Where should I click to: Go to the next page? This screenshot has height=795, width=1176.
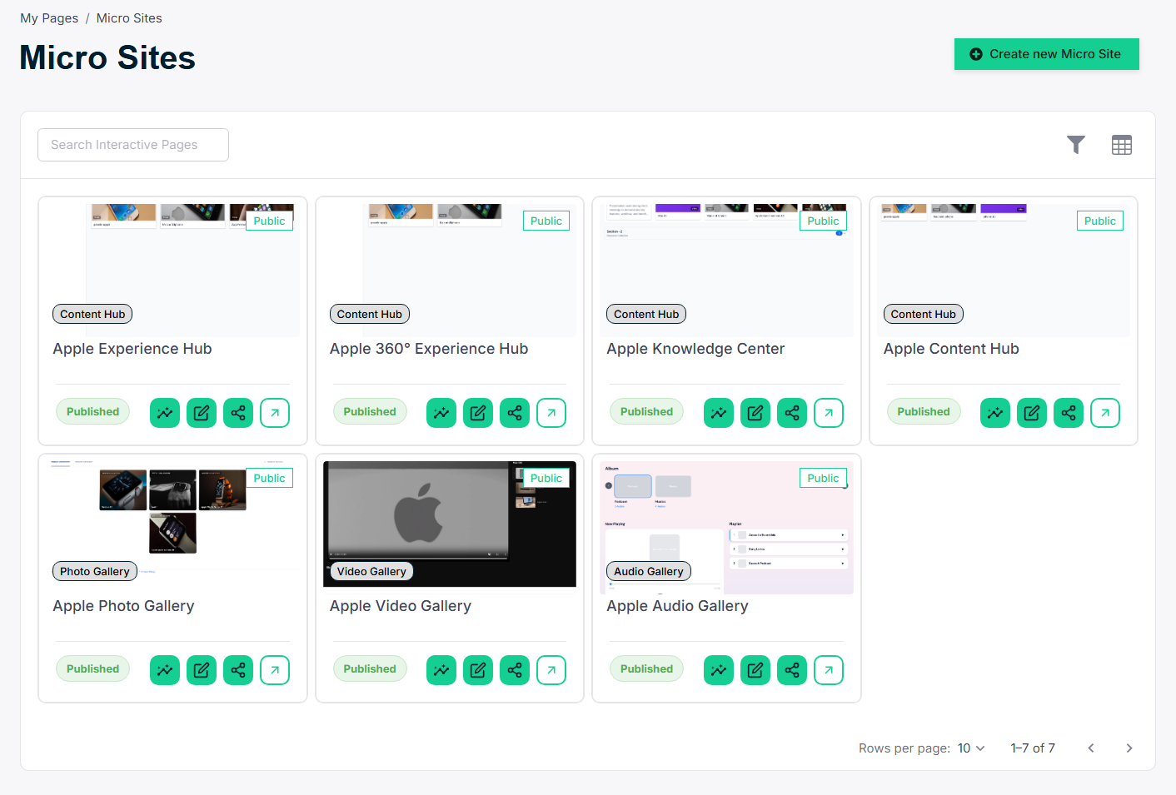pos(1129,748)
